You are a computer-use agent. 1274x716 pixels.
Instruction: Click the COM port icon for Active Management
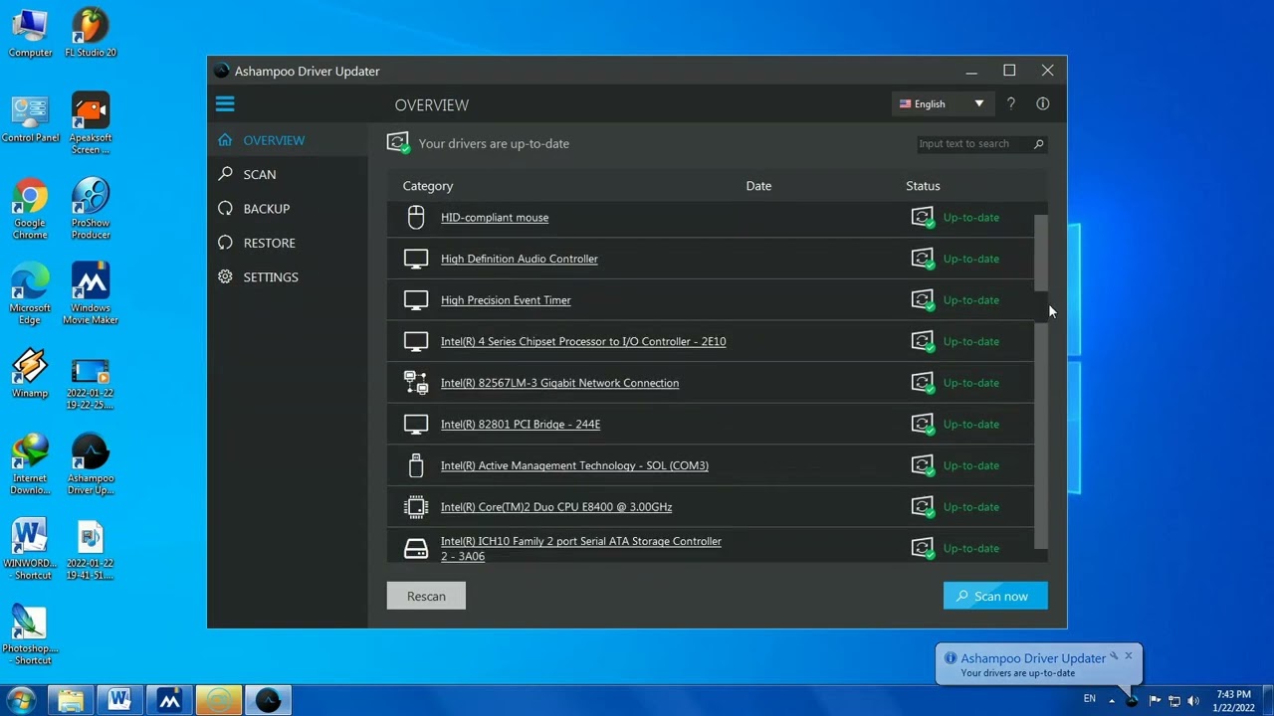pos(416,465)
